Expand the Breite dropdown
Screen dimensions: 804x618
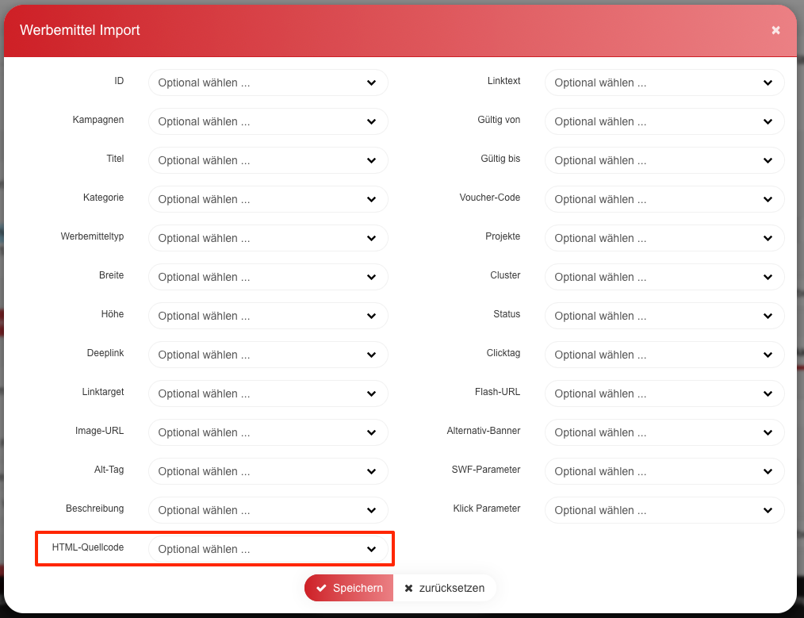(x=268, y=277)
